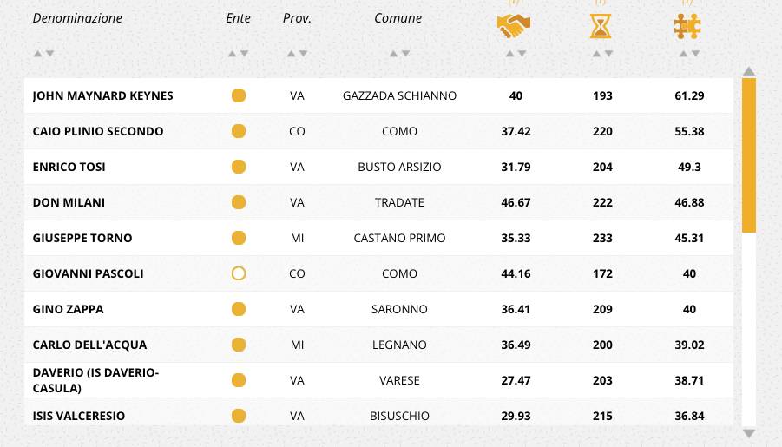Click the puzzle pieces icon column header
This screenshot has height=447, width=782.
click(x=687, y=26)
